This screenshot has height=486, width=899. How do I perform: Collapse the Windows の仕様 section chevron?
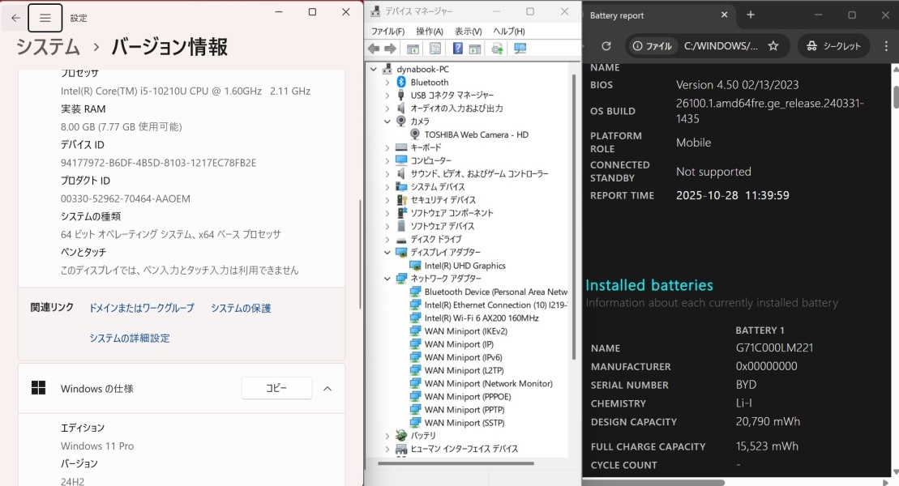pyautogui.click(x=327, y=388)
